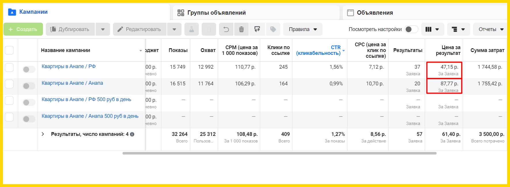This screenshot has height=187, width=510.
Task: Click the Охват column header
Action: 208,50
